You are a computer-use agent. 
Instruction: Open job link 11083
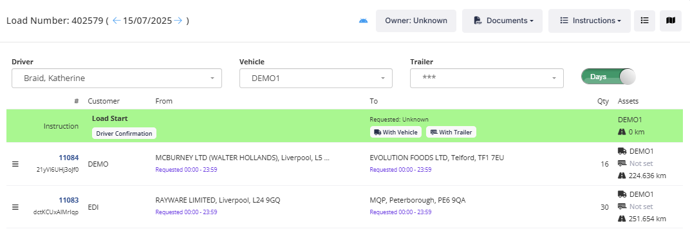[x=69, y=201]
